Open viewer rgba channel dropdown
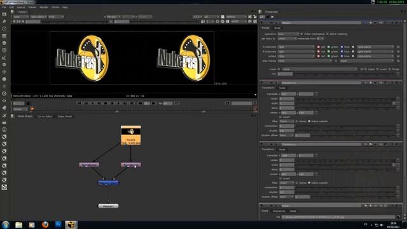The width and height of the screenshot is (407, 229). coord(21,17)
